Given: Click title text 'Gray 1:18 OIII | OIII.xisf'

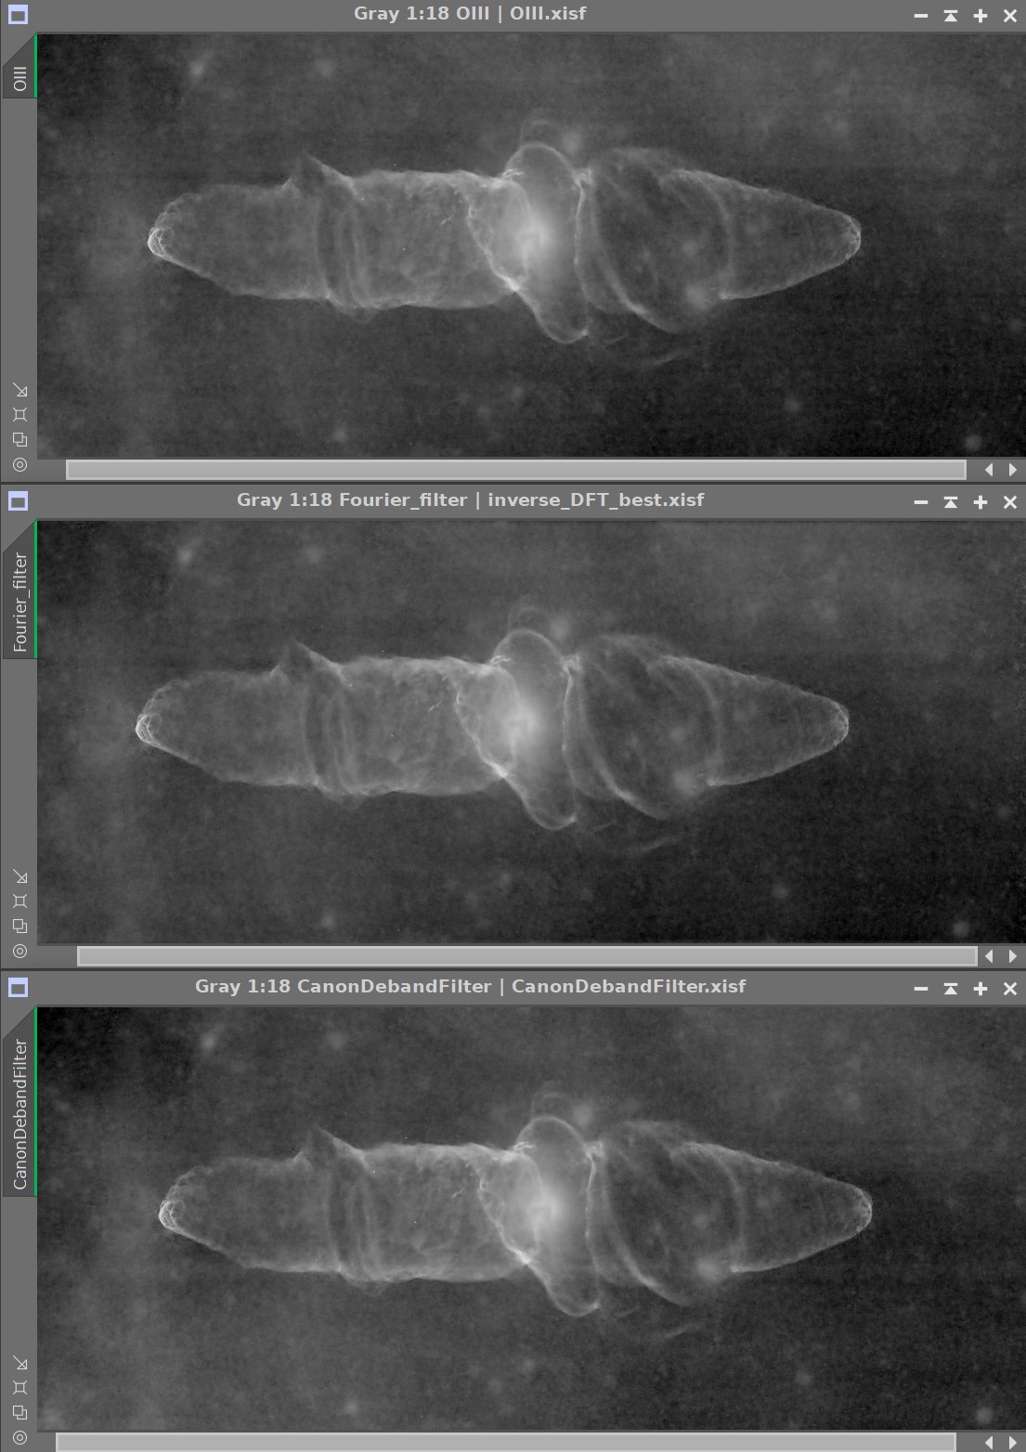Looking at the screenshot, I should coord(470,14).
